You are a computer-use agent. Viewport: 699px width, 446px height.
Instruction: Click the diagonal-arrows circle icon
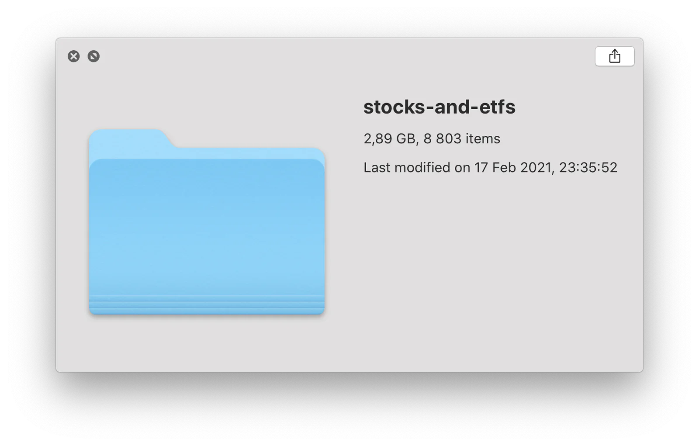[x=93, y=56]
